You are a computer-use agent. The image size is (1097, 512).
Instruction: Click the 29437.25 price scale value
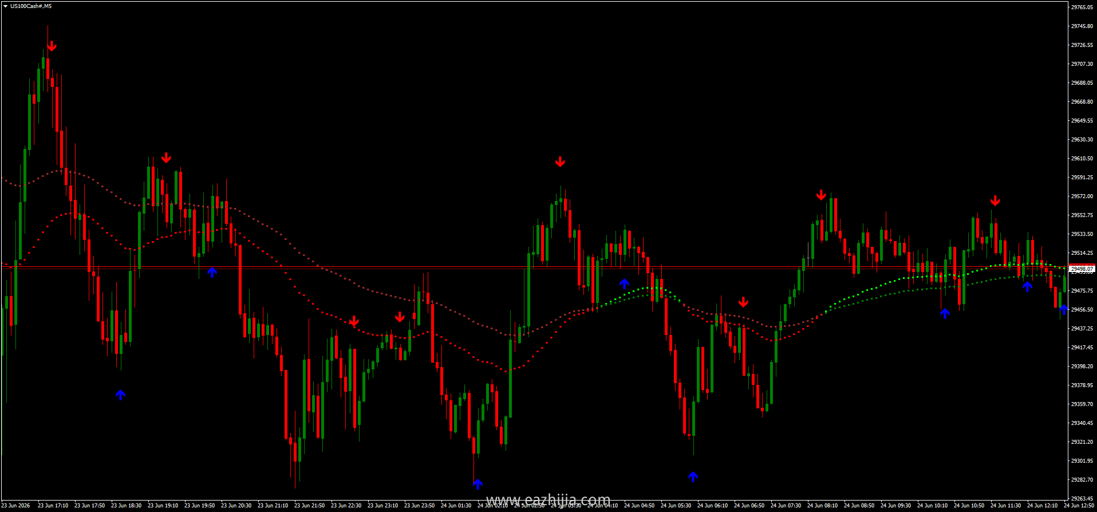(x=1082, y=328)
